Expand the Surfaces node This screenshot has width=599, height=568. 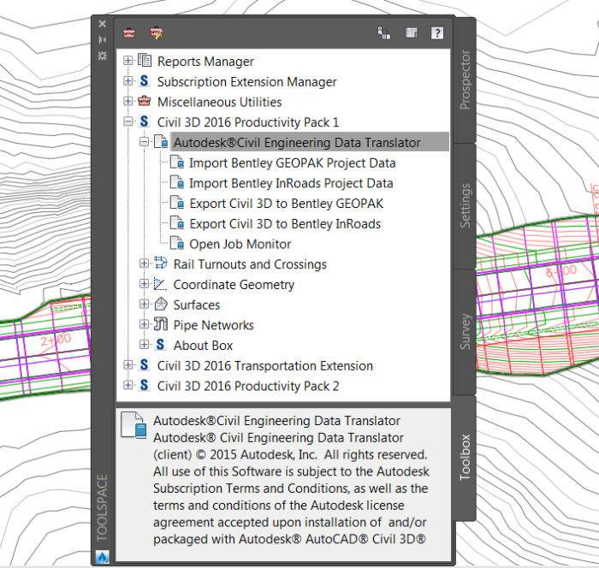coord(144,304)
